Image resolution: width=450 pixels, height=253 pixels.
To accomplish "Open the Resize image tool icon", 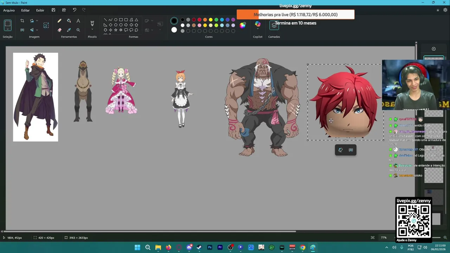I will (x=46, y=25).
